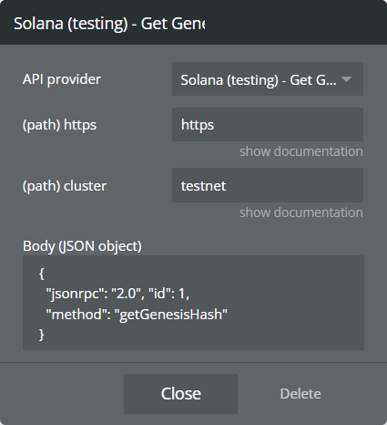Click inside the Body JSON object editor

coord(193,303)
